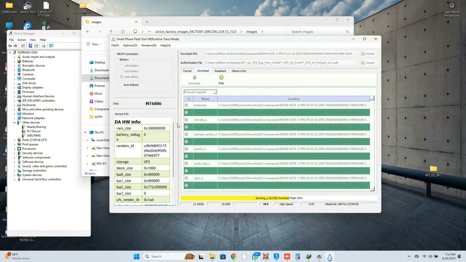Expand Ports (COM & LPT) in Device Manager

(x=15, y=140)
